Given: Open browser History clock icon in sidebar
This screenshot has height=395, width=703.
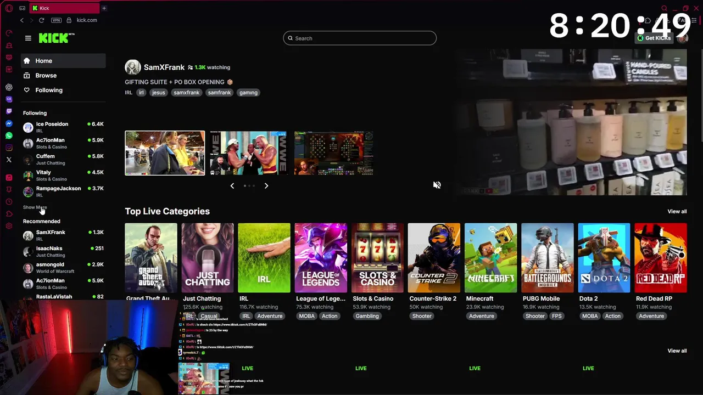Looking at the screenshot, I should coord(9,202).
